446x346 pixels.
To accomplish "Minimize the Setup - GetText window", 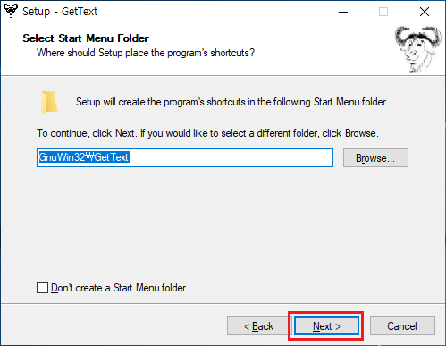I will 343,12.
